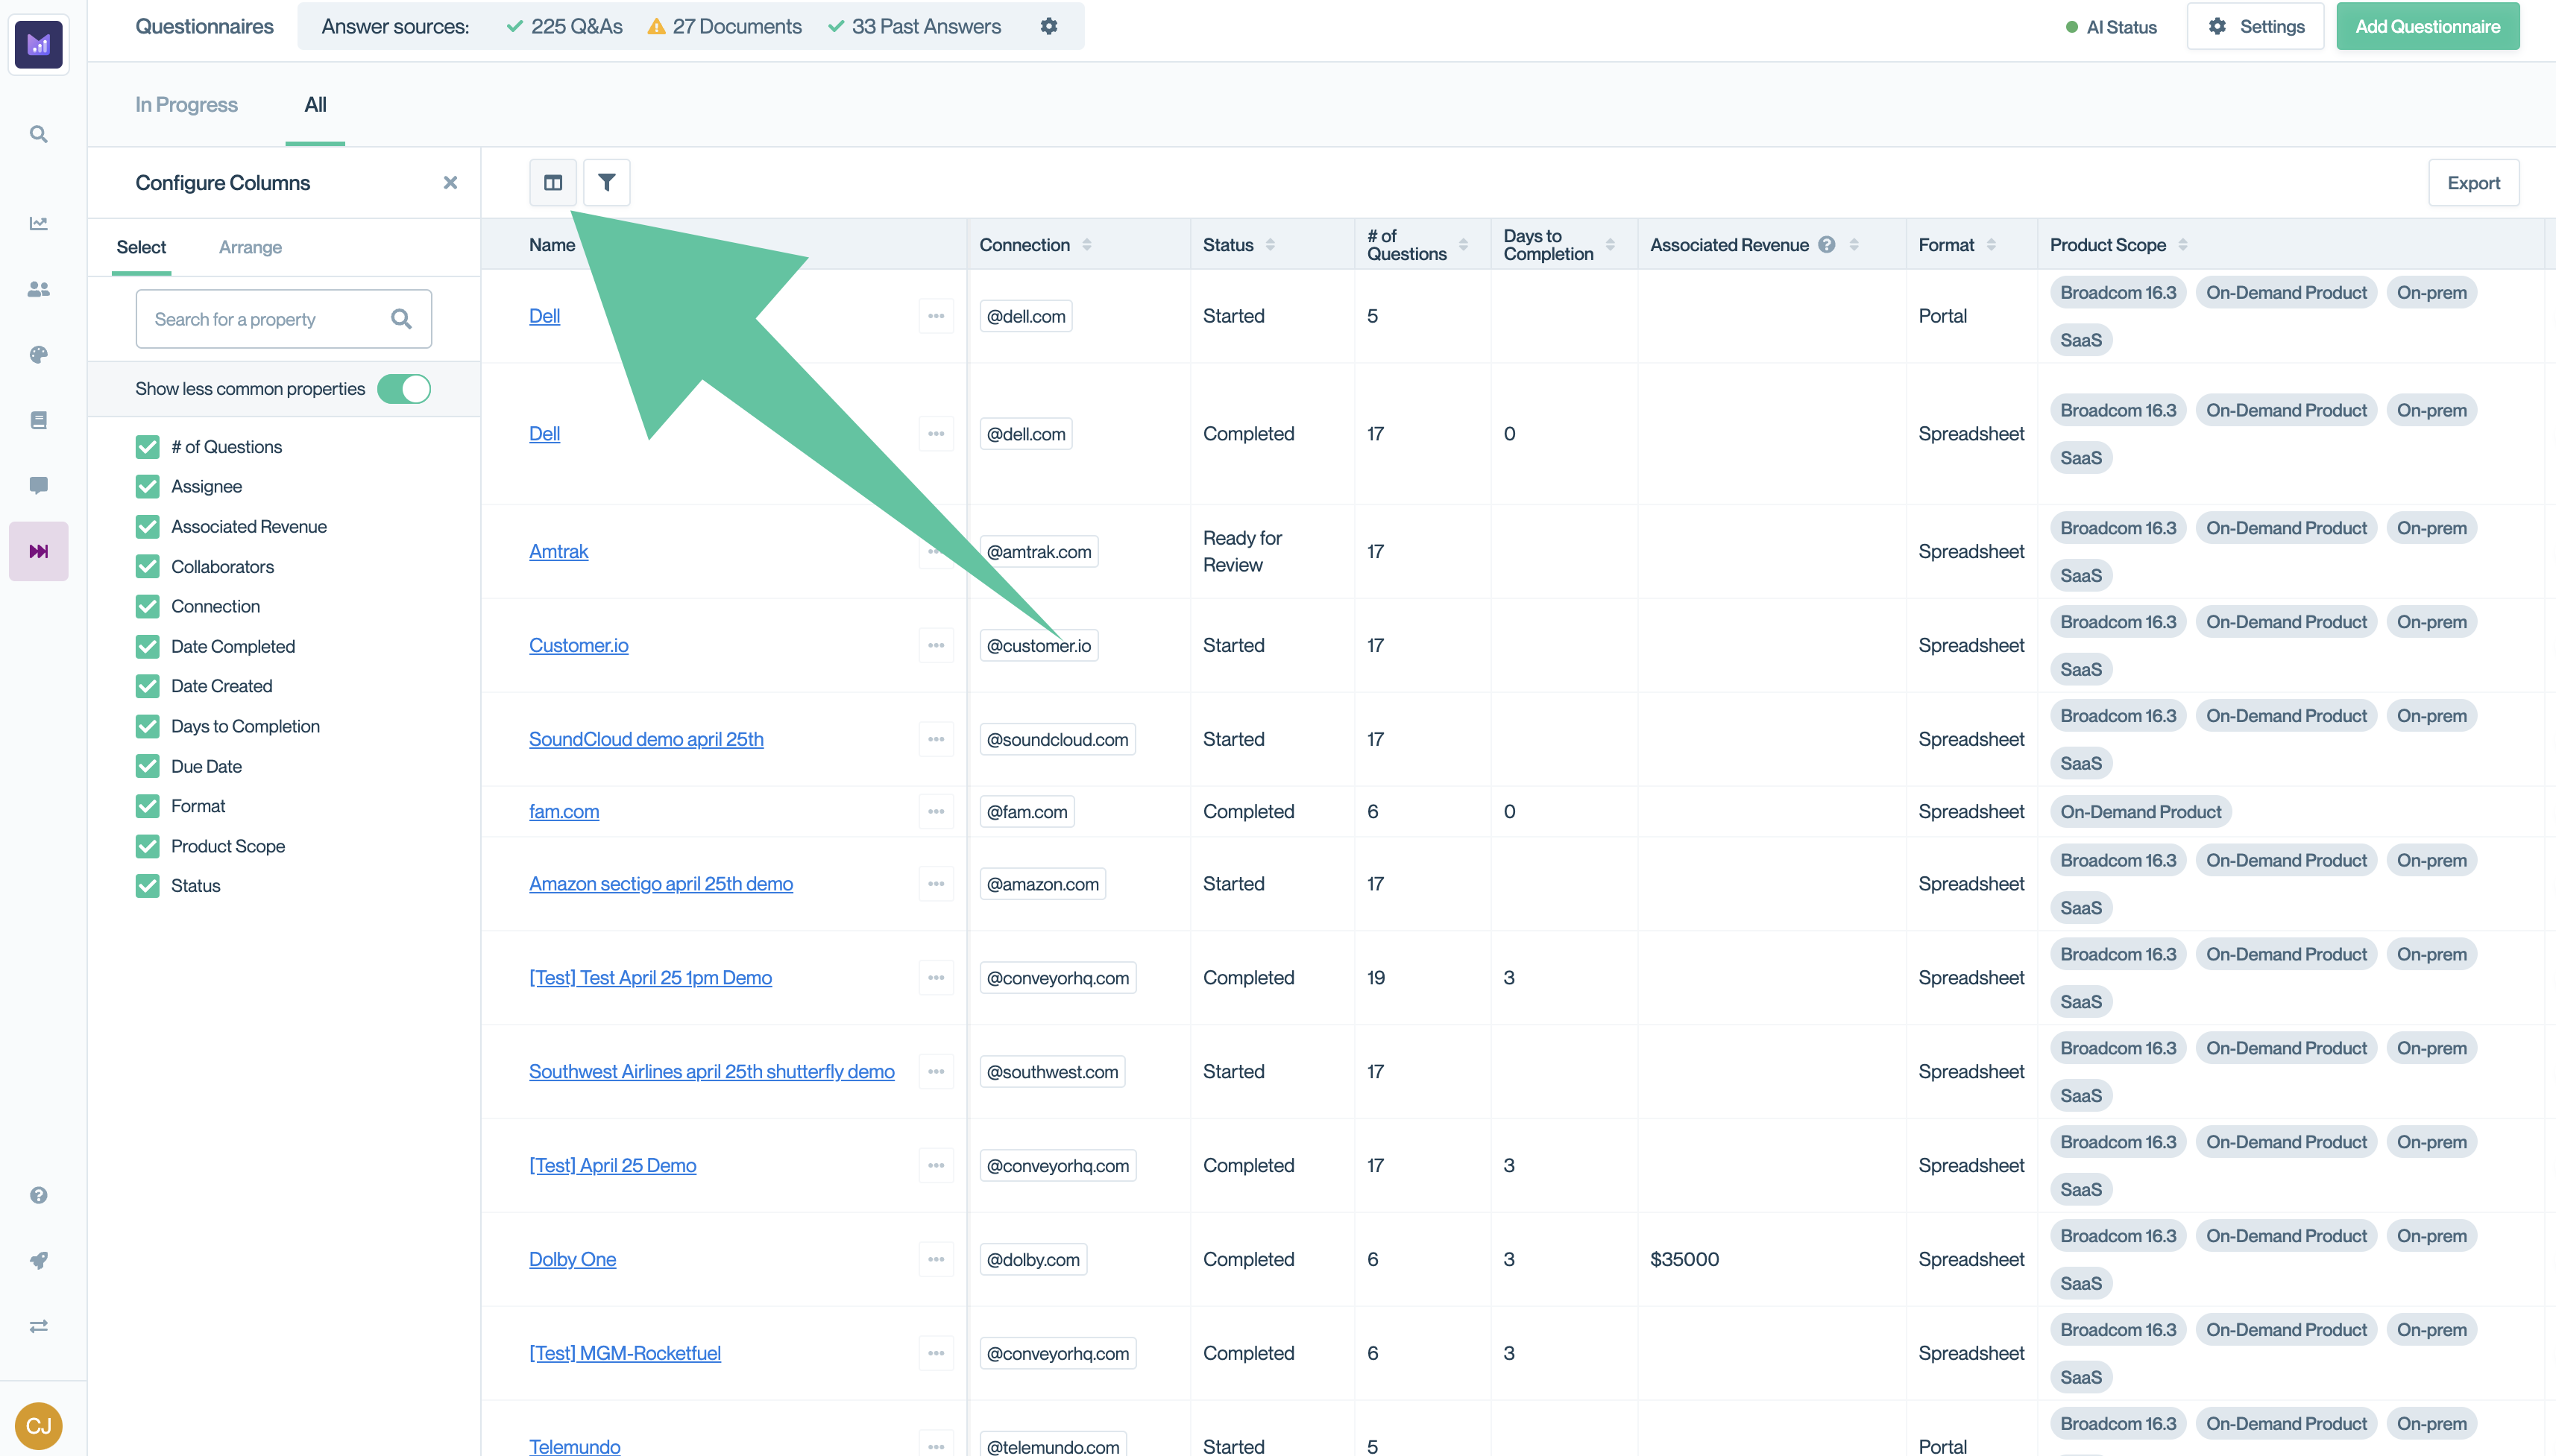Image resolution: width=2556 pixels, height=1456 pixels.
Task: Click the @amtrak.com connection tag
Action: 1039,551
